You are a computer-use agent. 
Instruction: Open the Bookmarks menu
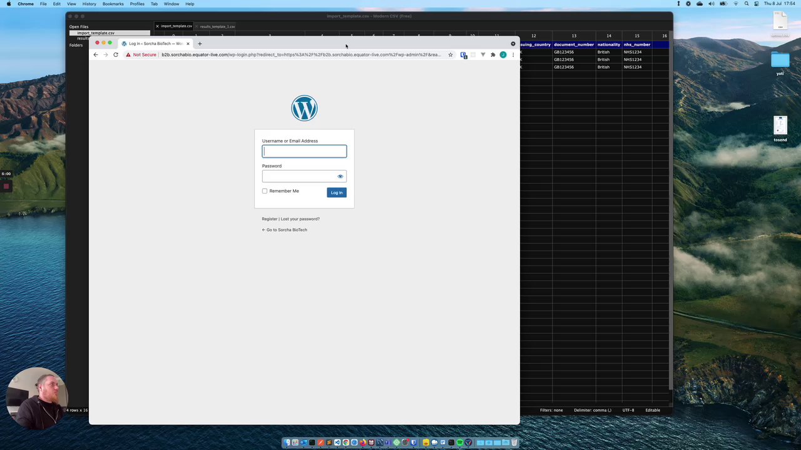click(113, 4)
